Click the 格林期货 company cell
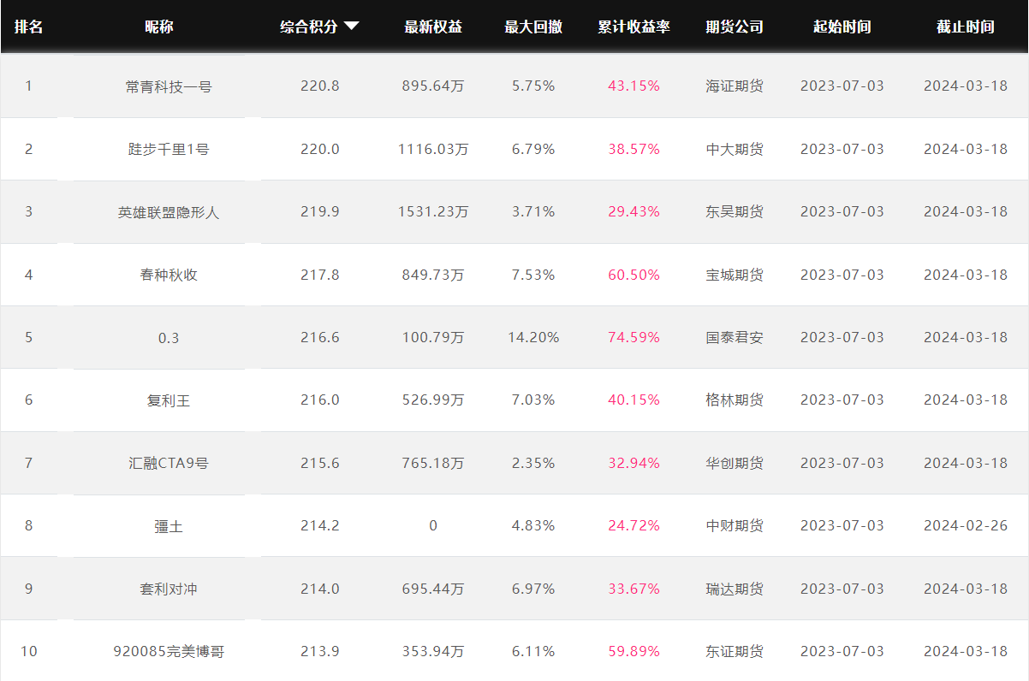 pos(735,400)
